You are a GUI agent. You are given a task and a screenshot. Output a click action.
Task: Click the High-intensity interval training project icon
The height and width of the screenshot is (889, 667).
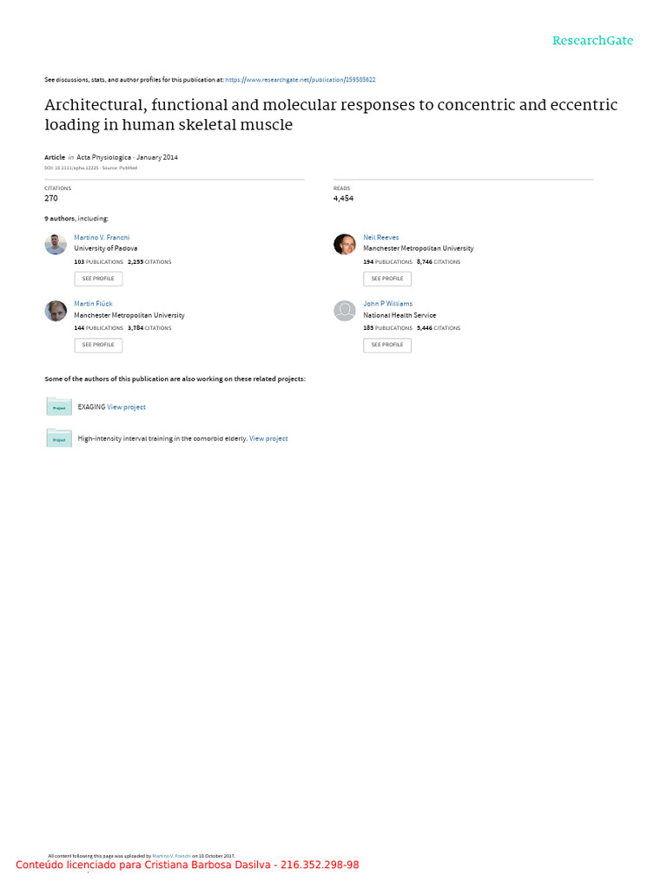(x=59, y=438)
